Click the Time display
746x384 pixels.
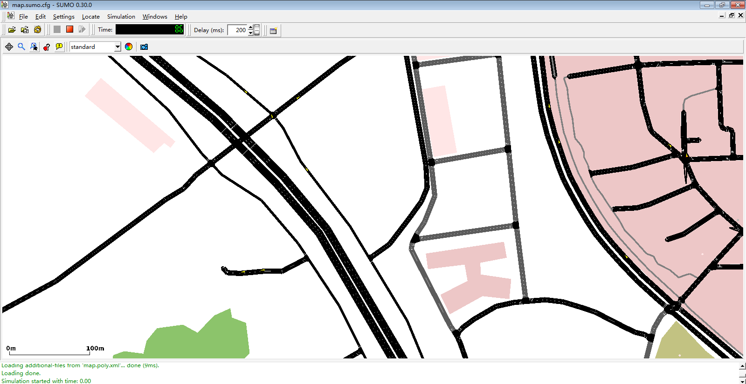(x=150, y=29)
